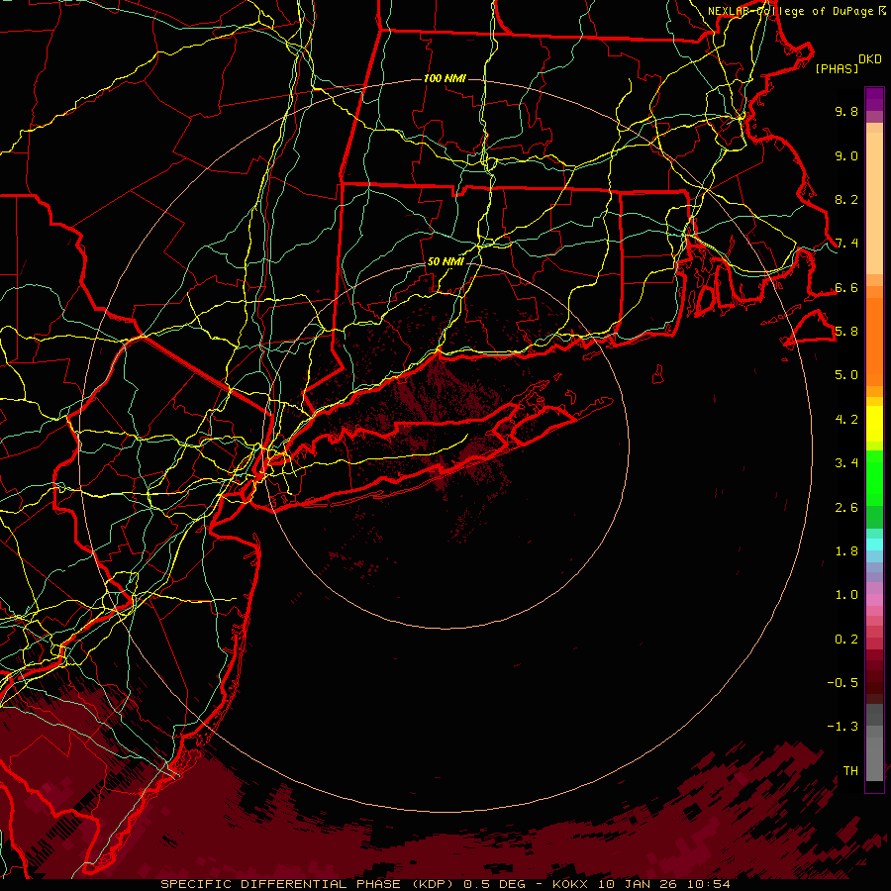
Task: Click the DKD label above the color scale
Action: click(869, 58)
